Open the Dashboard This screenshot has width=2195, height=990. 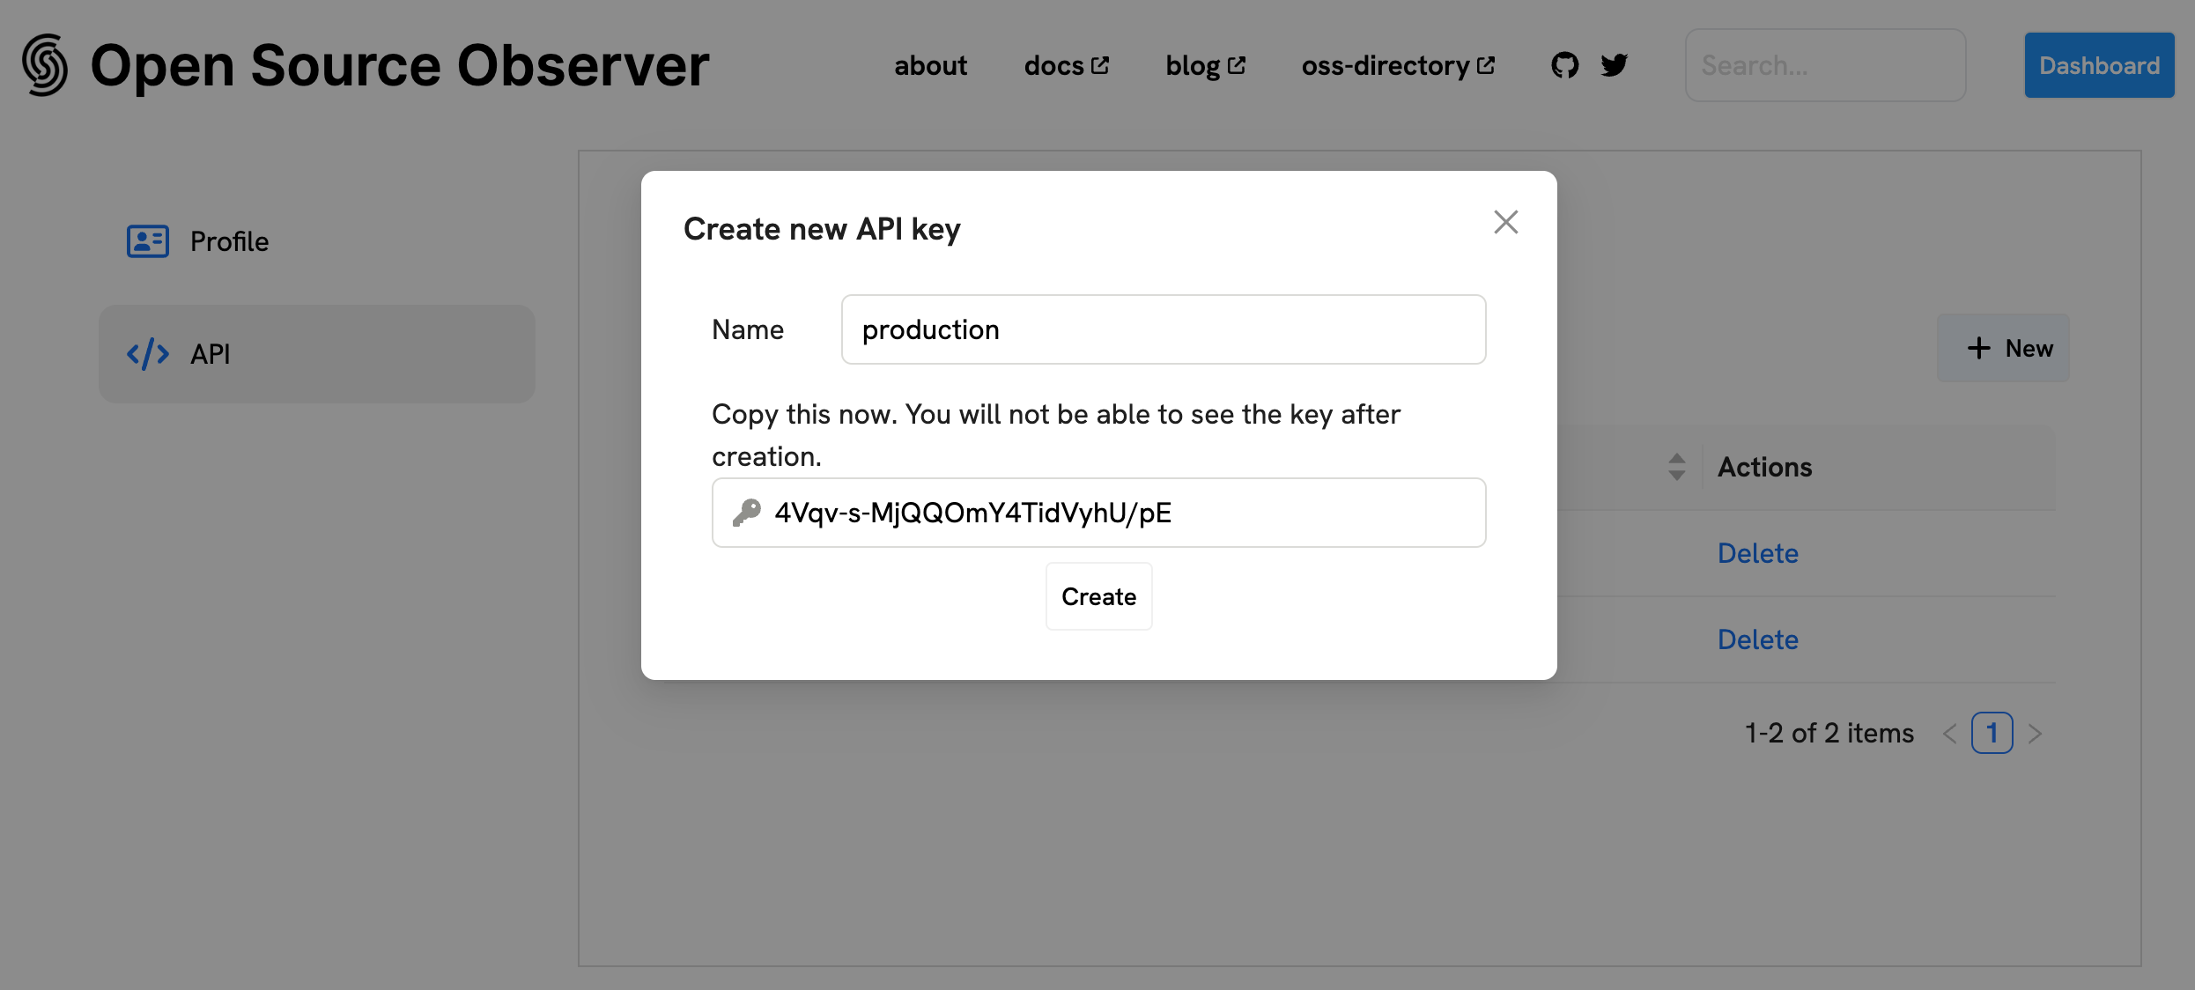point(2099,64)
